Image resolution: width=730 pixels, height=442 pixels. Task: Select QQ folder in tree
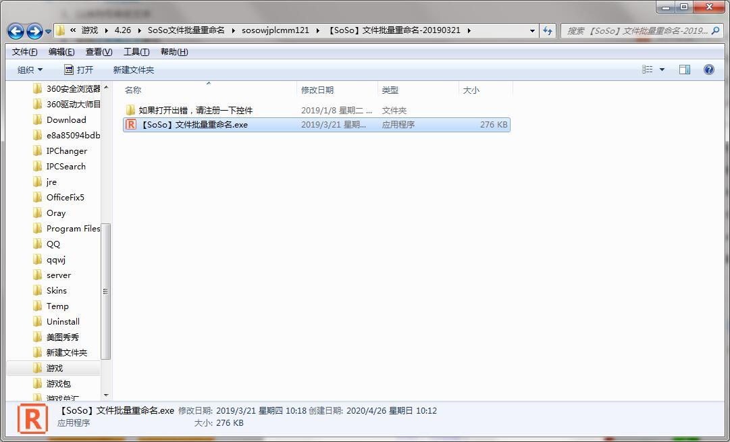point(47,244)
